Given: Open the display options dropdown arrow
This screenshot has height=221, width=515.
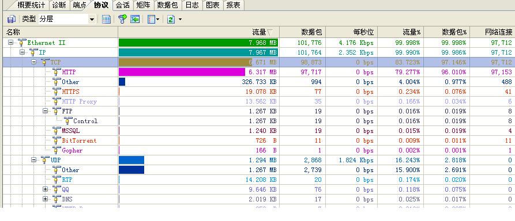Looking at the screenshot, I should (x=158, y=20).
